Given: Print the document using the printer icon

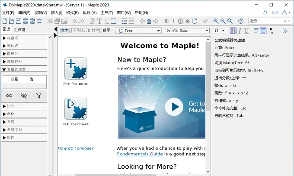Looking at the screenshot, I should pyautogui.click(x=26, y=21).
